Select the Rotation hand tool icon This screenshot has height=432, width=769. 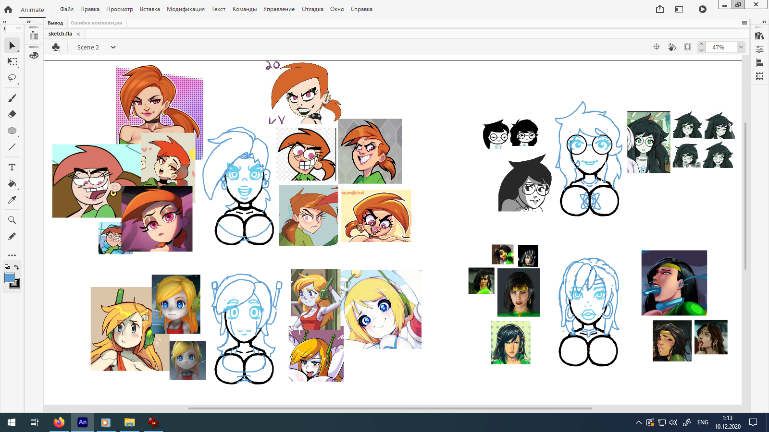(672, 47)
